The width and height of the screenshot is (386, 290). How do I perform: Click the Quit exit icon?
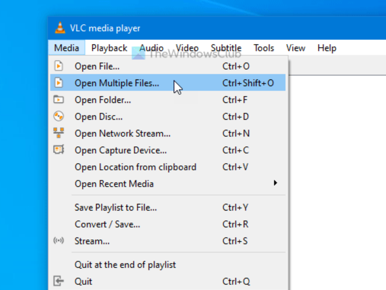[x=59, y=281]
